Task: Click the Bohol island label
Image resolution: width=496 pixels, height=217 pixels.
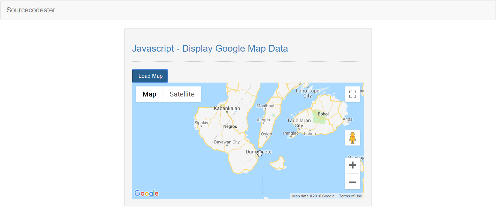Action: 323,114
